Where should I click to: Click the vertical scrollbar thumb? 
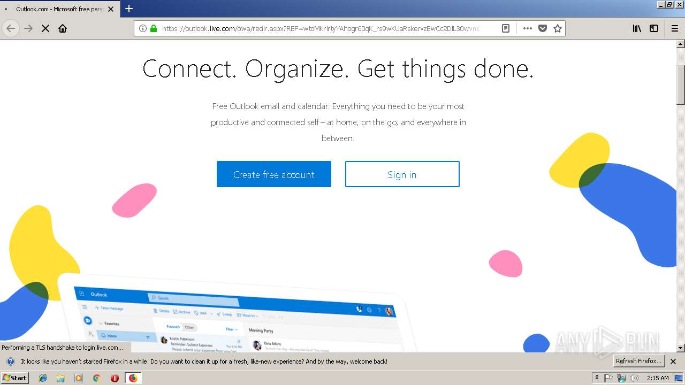681,85
